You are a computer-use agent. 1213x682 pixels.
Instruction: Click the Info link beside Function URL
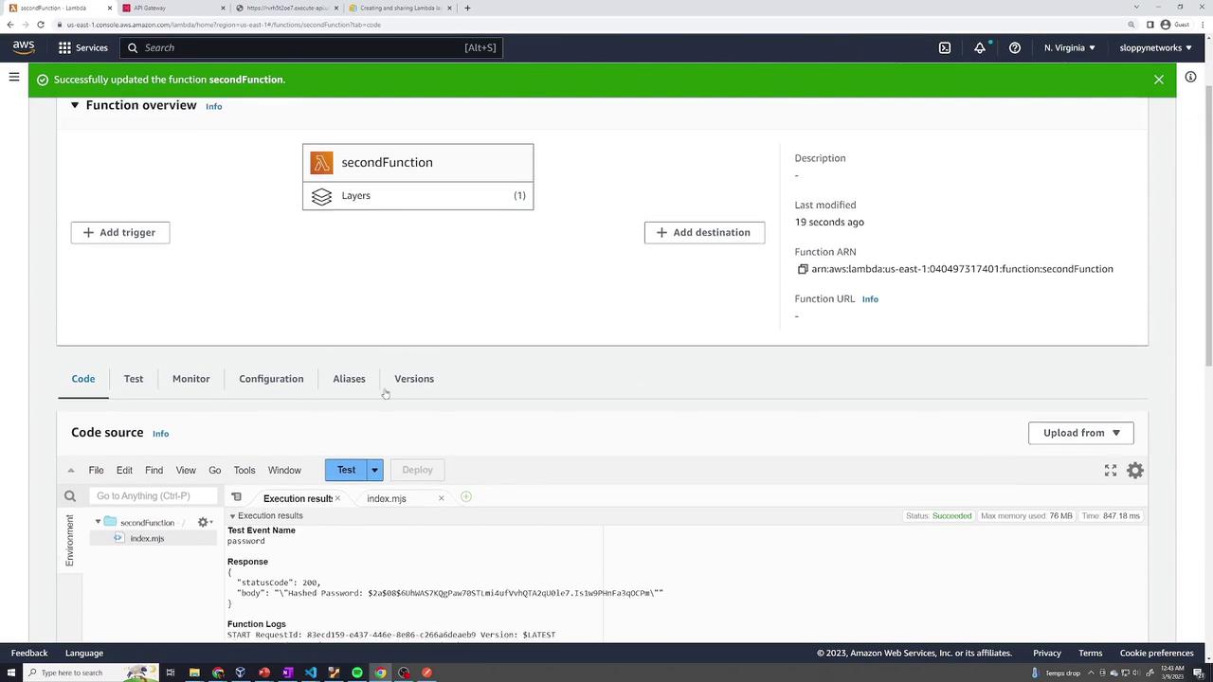click(x=870, y=299)
